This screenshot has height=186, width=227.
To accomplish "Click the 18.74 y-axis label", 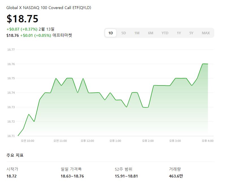I will [x=11, y=93].
